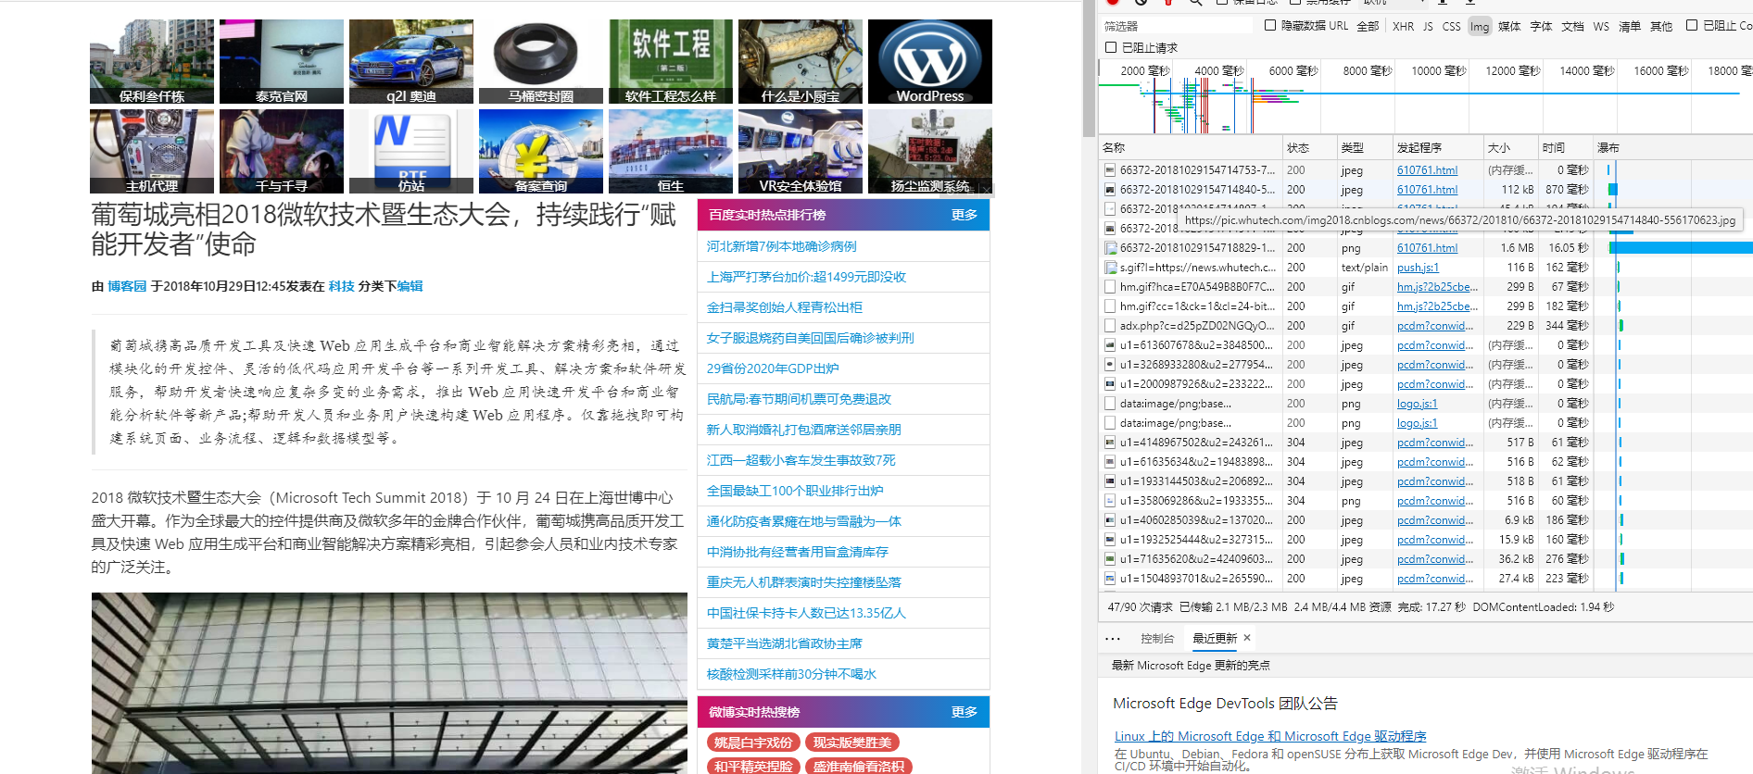
Task: Open the q2l 奥迪 ad thumbnail
Action: coord(411,61)
